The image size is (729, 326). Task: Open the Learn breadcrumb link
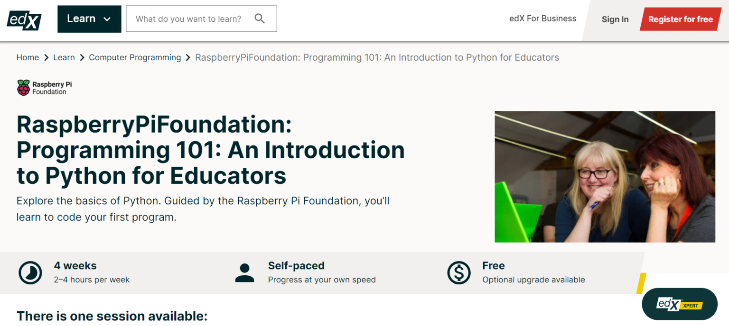(x=64, y=58)
